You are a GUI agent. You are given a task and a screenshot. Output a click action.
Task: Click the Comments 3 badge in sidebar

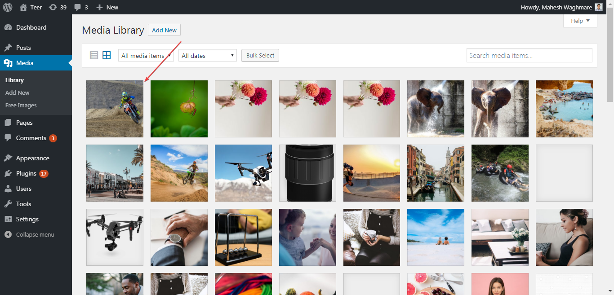pos(53,138)
